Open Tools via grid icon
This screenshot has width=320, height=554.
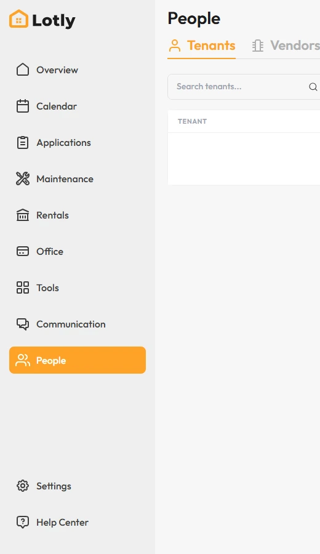[x=23, y=287]
